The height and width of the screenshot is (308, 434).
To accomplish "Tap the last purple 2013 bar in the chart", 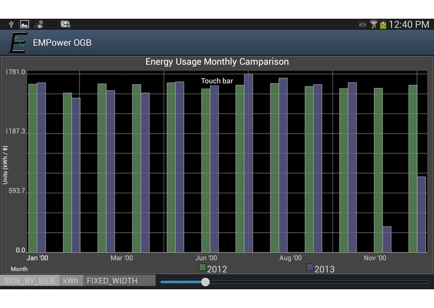I will coord(422,214).
